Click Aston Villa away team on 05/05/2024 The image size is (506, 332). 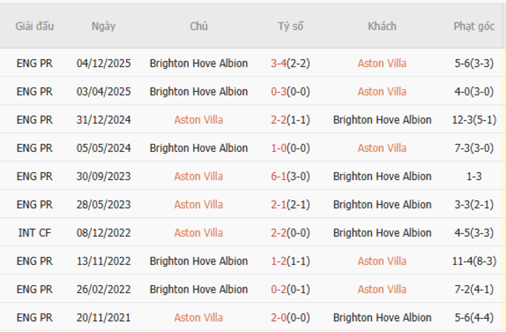point(381,148)
